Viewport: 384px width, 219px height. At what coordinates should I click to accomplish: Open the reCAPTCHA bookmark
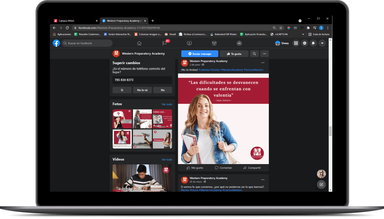(279, 34)
